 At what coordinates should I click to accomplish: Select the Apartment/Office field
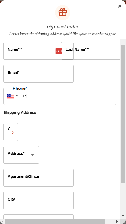(39, 178)
